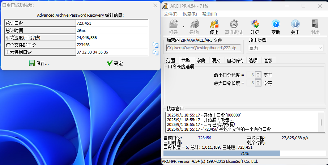Open the 文件(F) menu

pyautogui.click(x=170, y=14)
